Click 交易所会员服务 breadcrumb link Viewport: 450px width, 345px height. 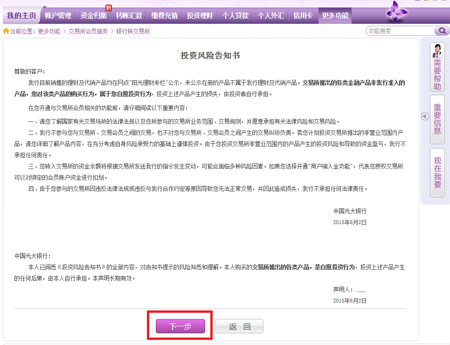point(88,31)
